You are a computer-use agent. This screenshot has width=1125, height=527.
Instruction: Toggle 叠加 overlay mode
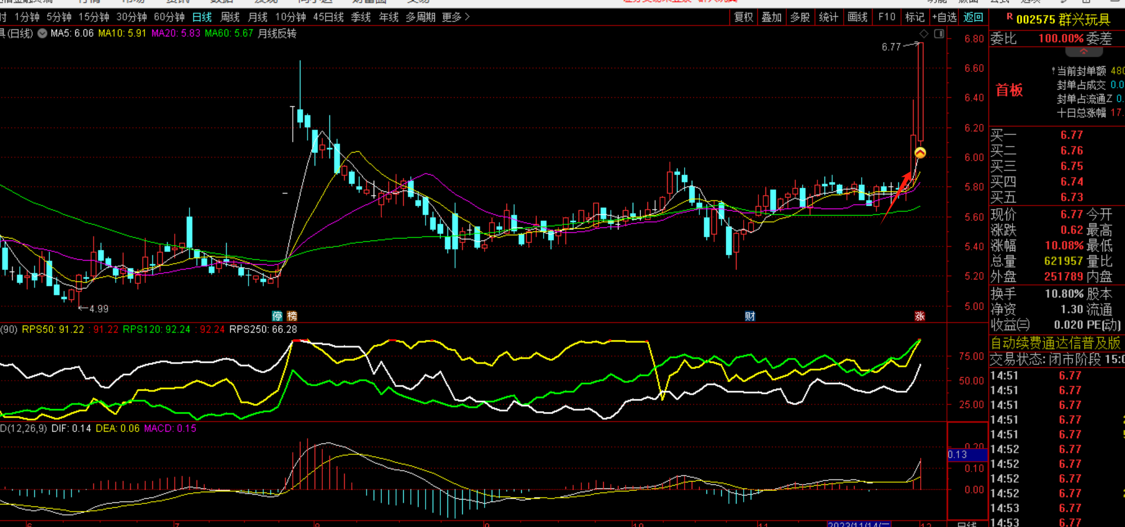click(x=771, y=17)
